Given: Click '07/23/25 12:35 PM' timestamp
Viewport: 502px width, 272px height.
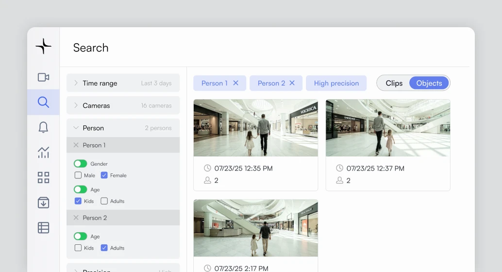Looking at the screenshot, I should [x=243, y=169].
